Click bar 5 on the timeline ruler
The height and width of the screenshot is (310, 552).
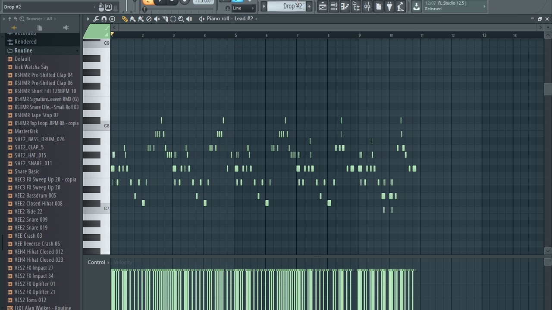point(235,35)
